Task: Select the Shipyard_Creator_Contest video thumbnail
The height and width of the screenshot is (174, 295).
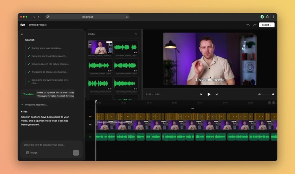Action: (x=100, y=47)
